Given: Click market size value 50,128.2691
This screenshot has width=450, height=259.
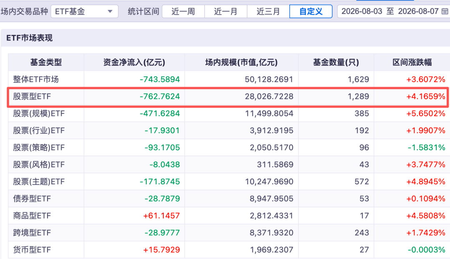Looking at the screenshot, I should [x=269, y=79].
